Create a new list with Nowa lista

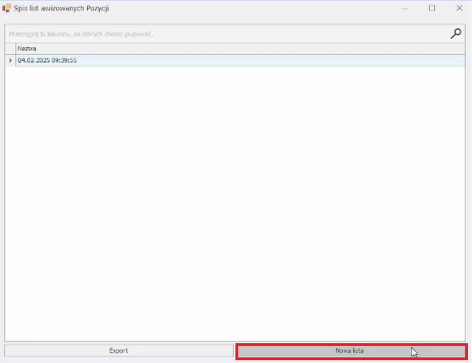point(350,351)
